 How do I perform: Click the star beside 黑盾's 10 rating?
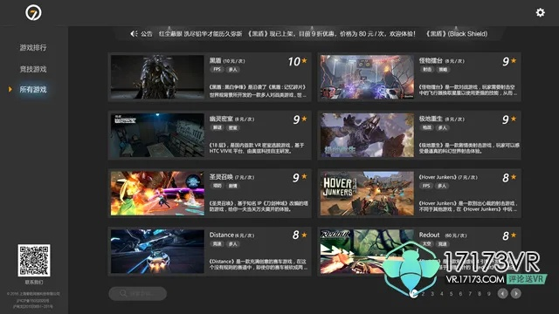tap(304, 60)
